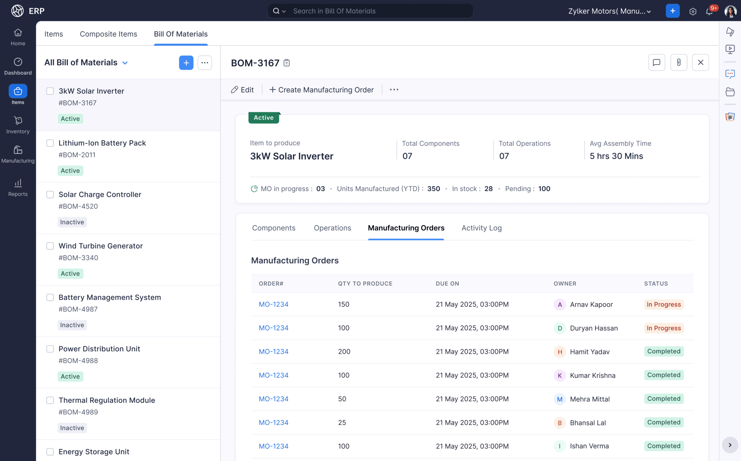This screenshot has height=461, width=741.
Task: Click the paperclip attachment icon for BOM-3167
Action: 679,62
